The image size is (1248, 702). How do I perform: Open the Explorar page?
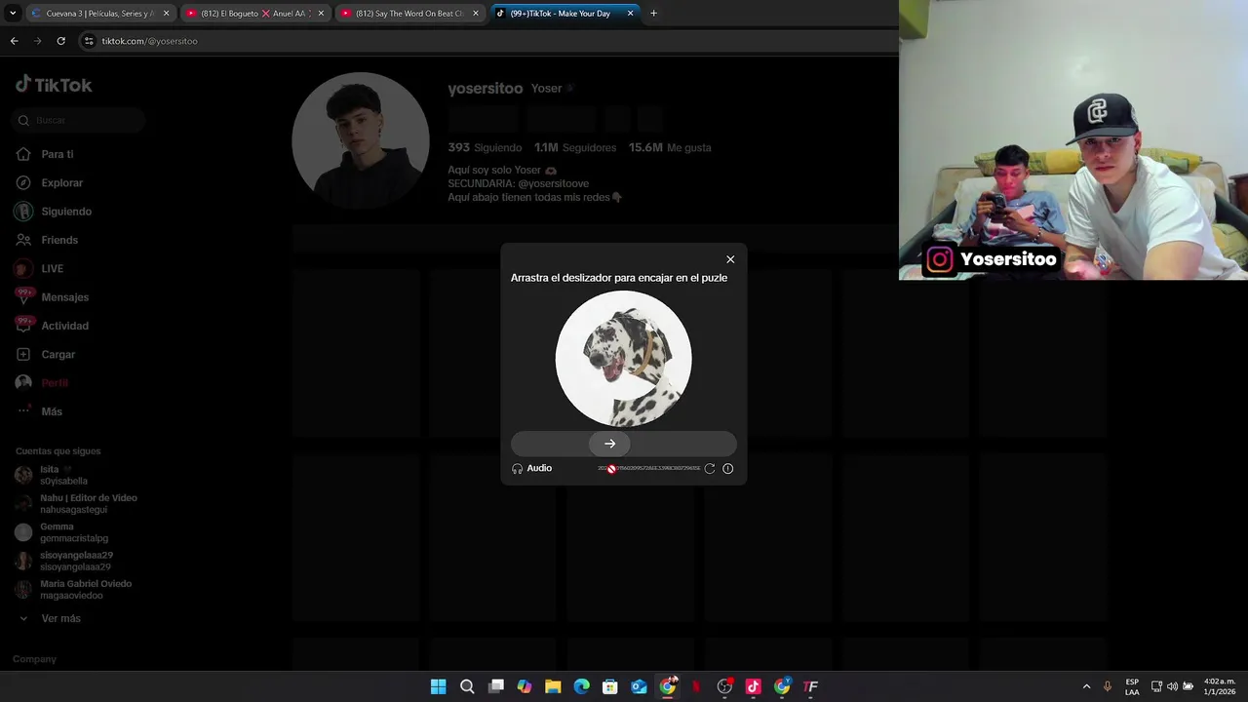(61, 182)
